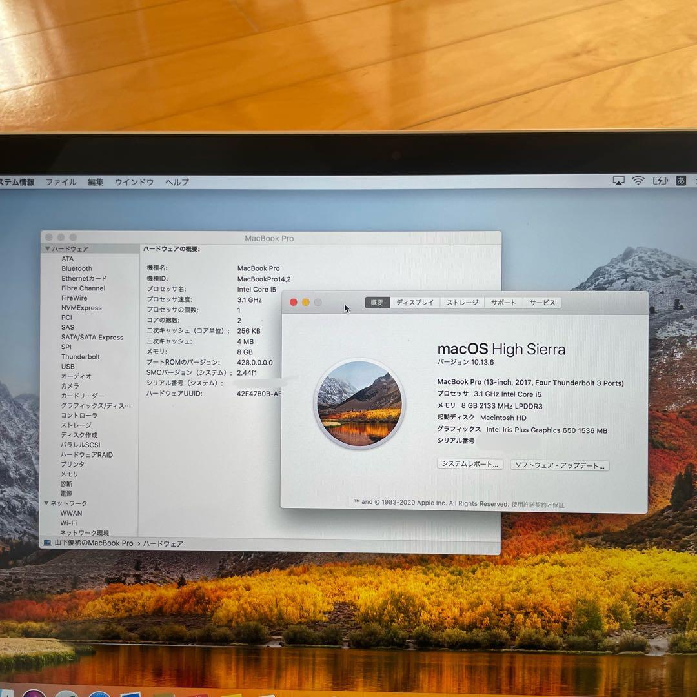The width and height of the screenshot is (697, 697).
Task: Click the High Sierra circular artwork
Action: coord(359,403)
